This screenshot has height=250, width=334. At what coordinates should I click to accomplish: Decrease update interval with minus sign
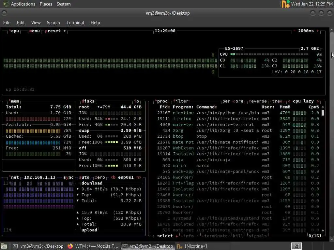(x=294, y=31)
